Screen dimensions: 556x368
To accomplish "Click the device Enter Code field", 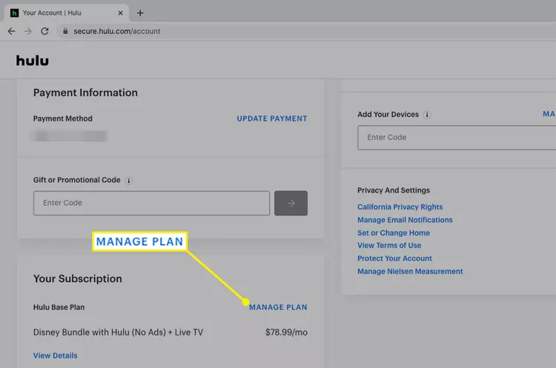I will click(x=457, y=138).
